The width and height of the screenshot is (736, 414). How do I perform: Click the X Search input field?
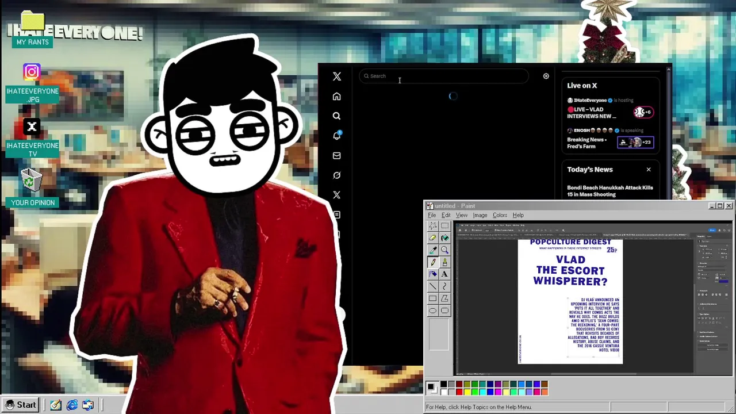(x=443, y=76)
